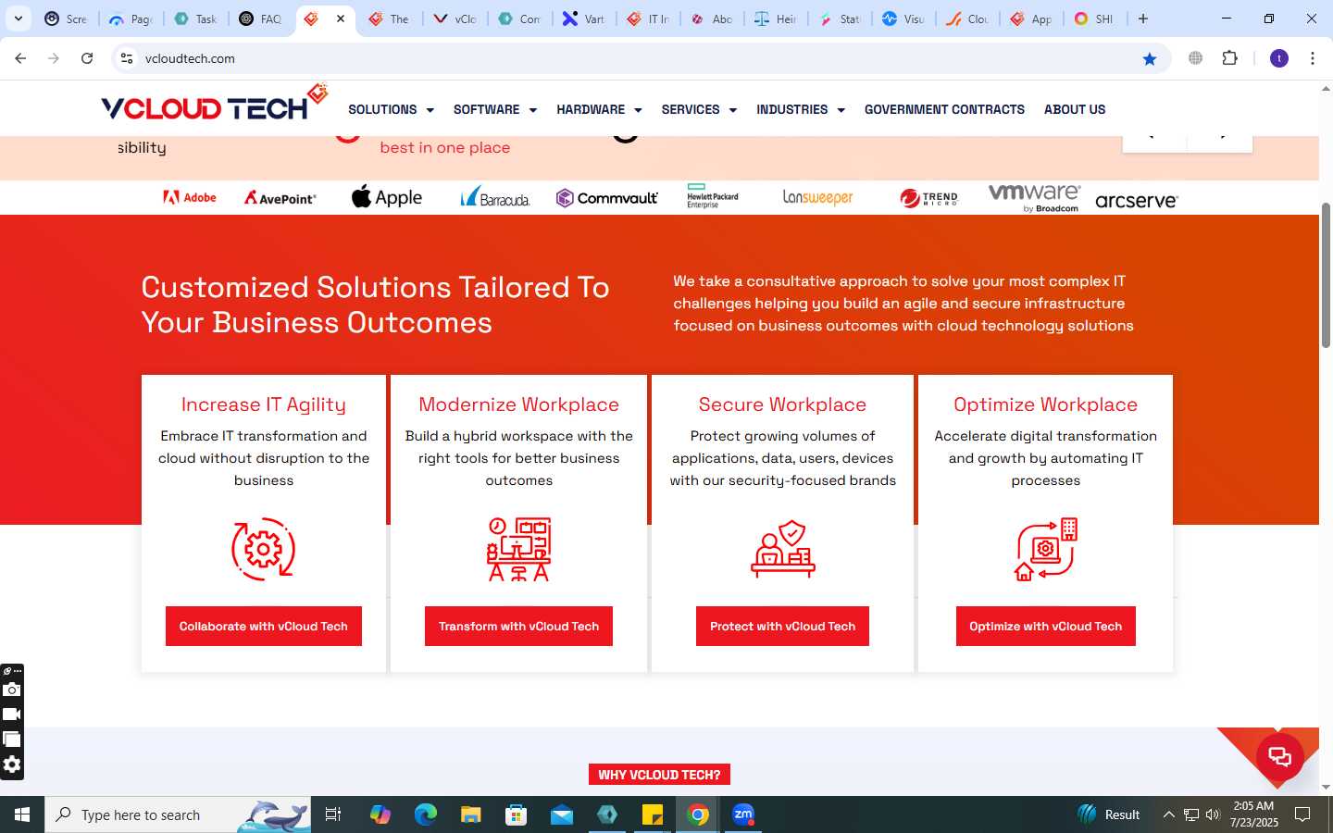Open the capture overlay settings gear
Screen dimensions: 1333x833
coord(12,765)
